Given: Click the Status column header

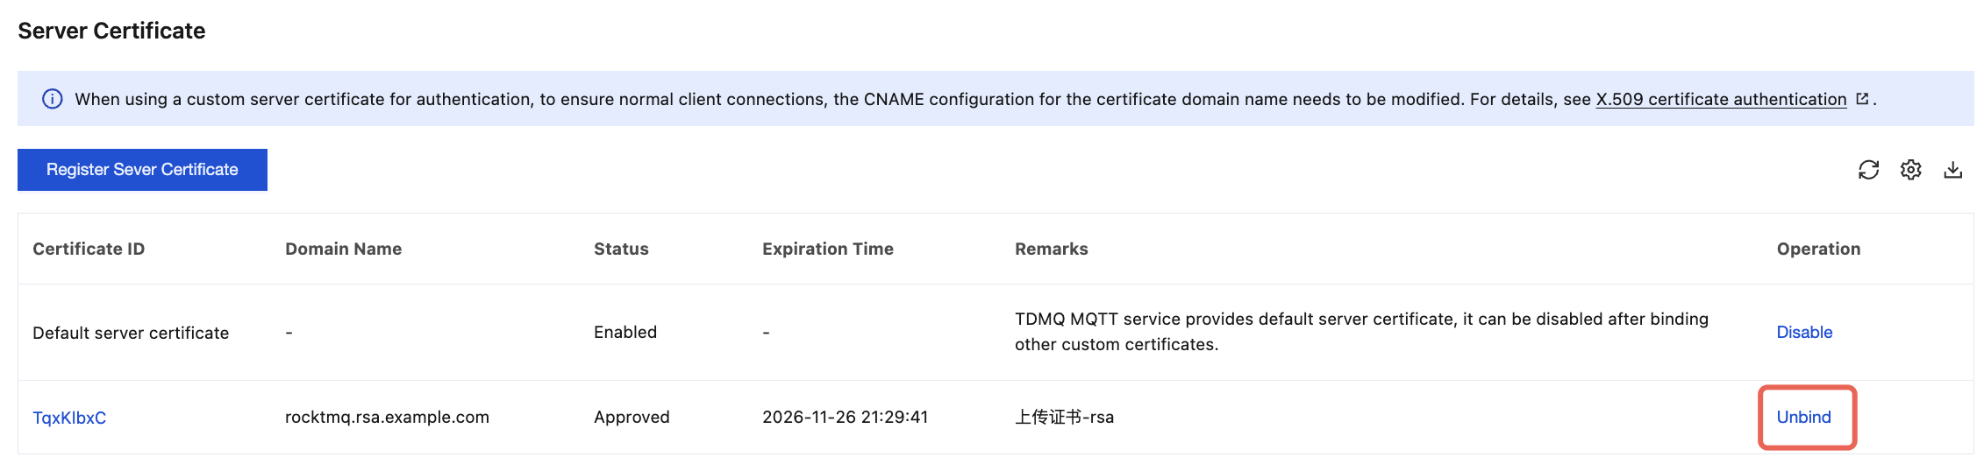Looking at the screenshot, I should [x=621, y=249].
